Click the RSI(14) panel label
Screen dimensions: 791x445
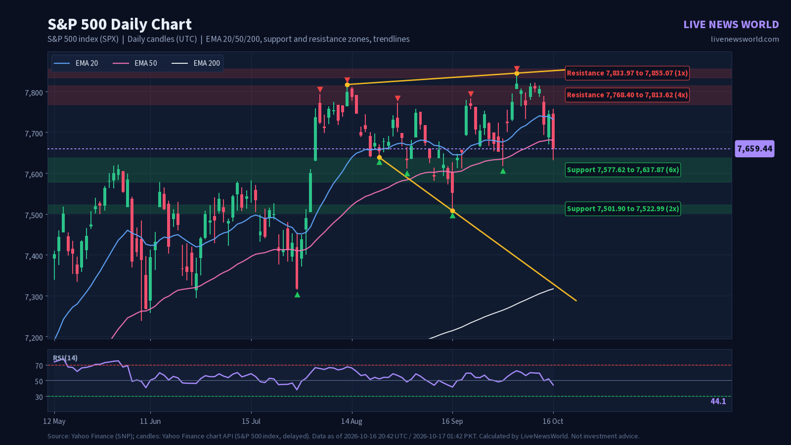point(65,358)
